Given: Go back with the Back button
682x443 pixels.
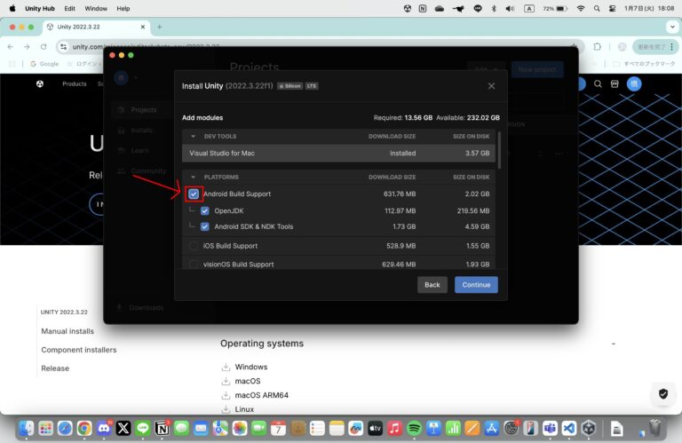Looking at the screenshot, I should pyautogui.click(x=432, y=285).
